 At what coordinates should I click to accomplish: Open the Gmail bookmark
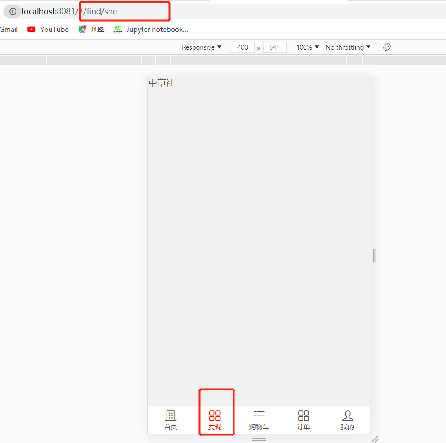tap(8, 29)
